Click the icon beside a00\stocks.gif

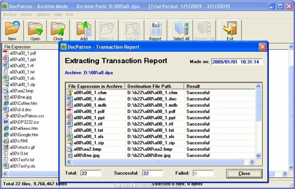[6, 147]
